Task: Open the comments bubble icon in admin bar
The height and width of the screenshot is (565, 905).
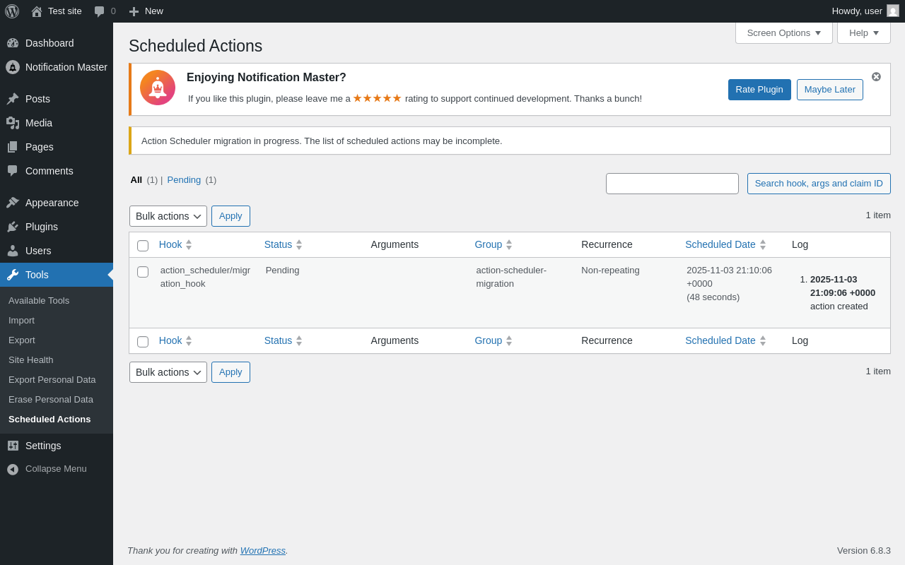Action: pos(100,11)
